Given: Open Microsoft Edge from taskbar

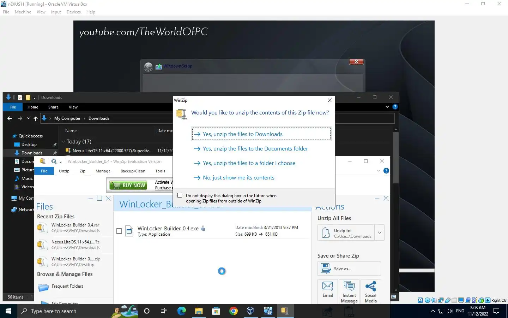Looking at the screenshot, I should (x=181, y=311).
